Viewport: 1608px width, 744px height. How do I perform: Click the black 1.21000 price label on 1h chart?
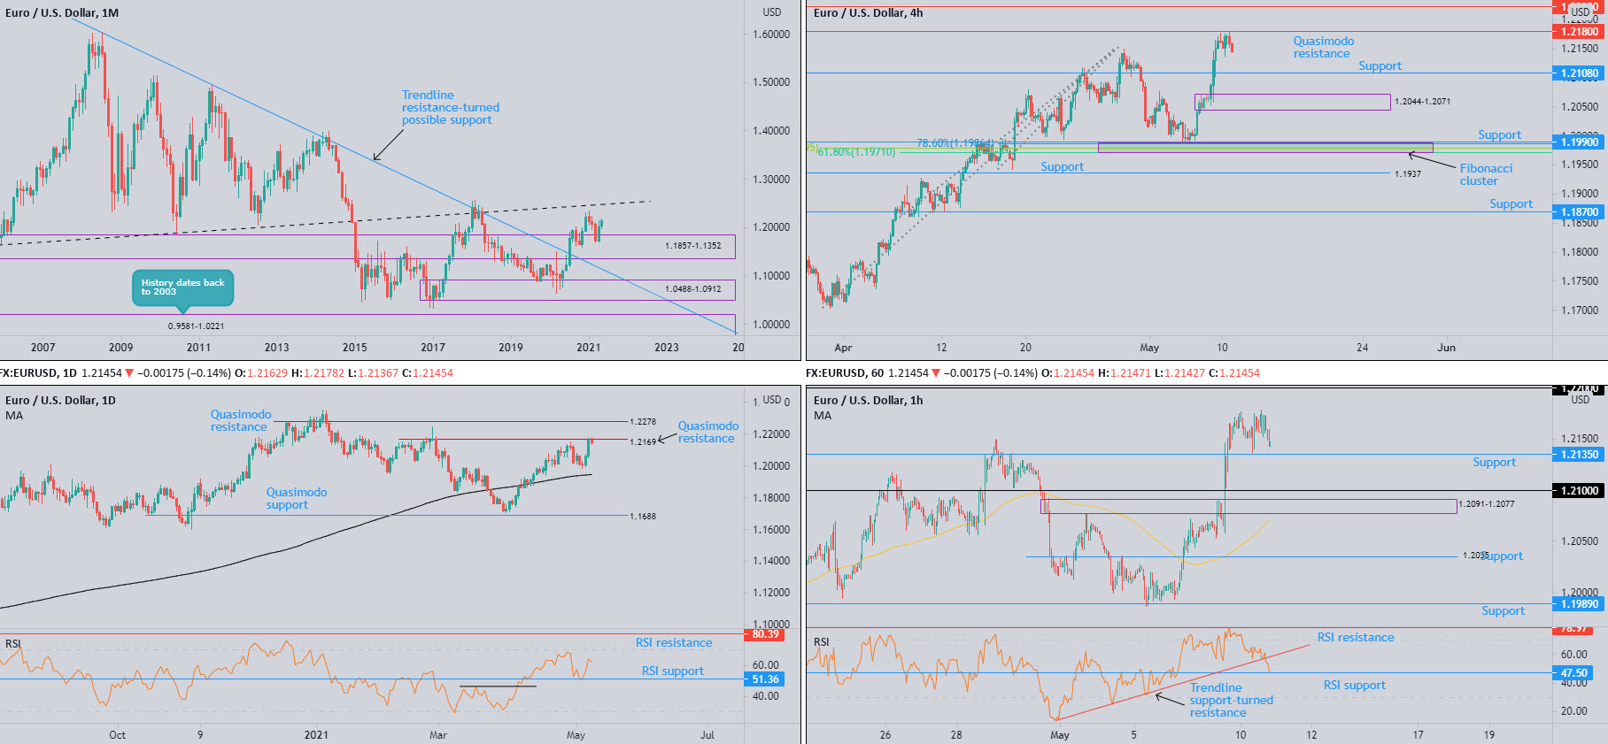point(1580,490)
